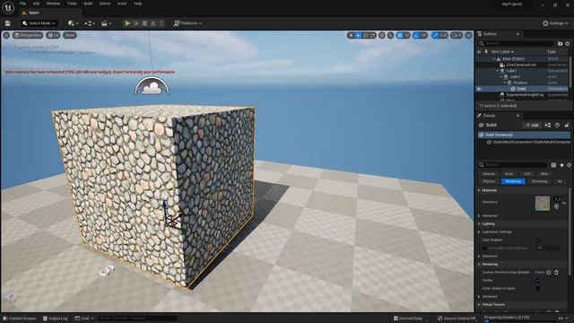Click the Unreal Engine logo icon
The height and width of the screenshot is (323, 574).
click(8, 7)
